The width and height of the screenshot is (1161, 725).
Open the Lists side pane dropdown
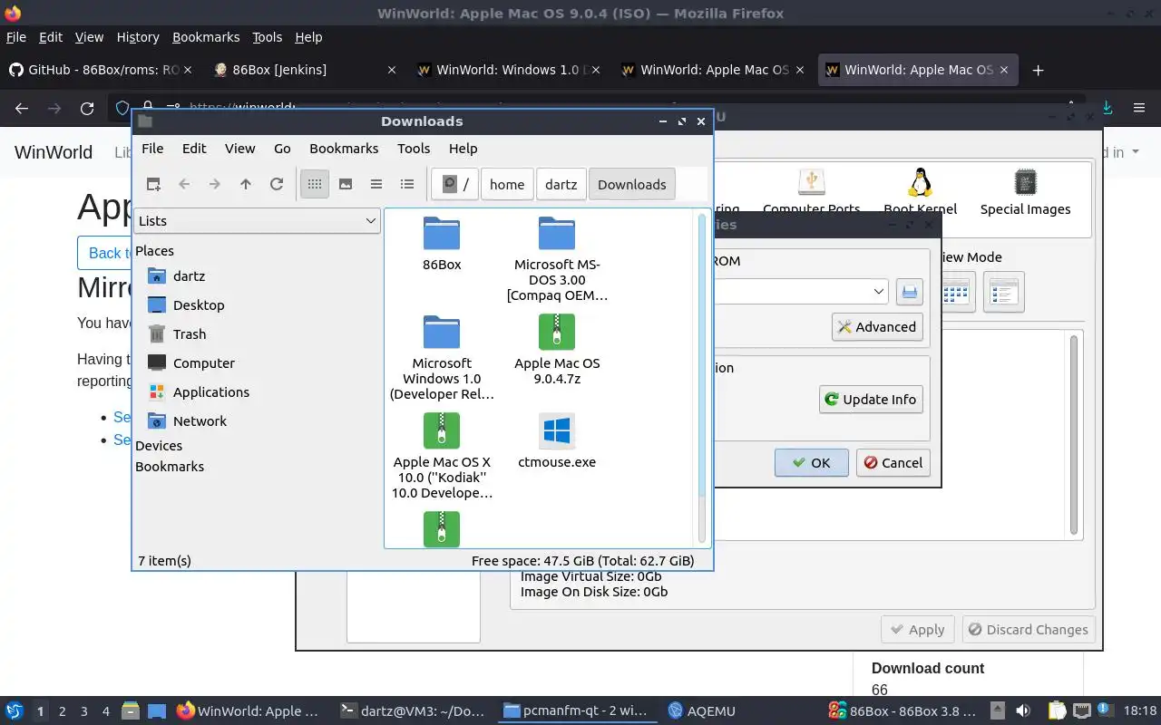[257, 220]
